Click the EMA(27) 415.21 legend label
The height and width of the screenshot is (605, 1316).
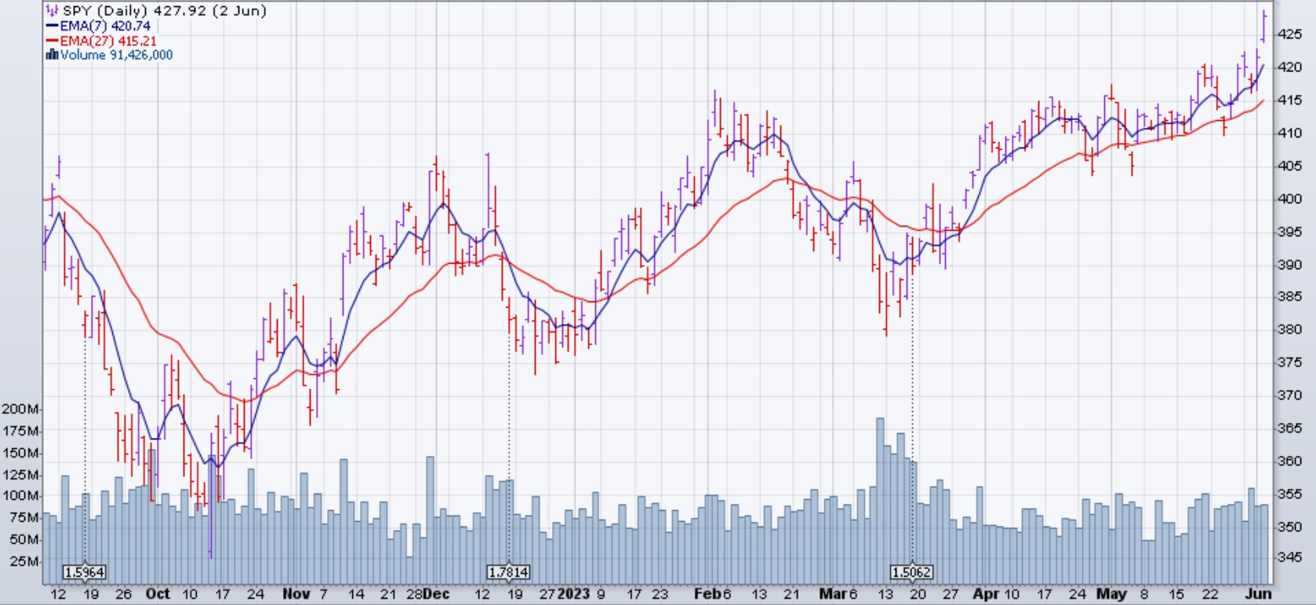click(x=108, y=41)
